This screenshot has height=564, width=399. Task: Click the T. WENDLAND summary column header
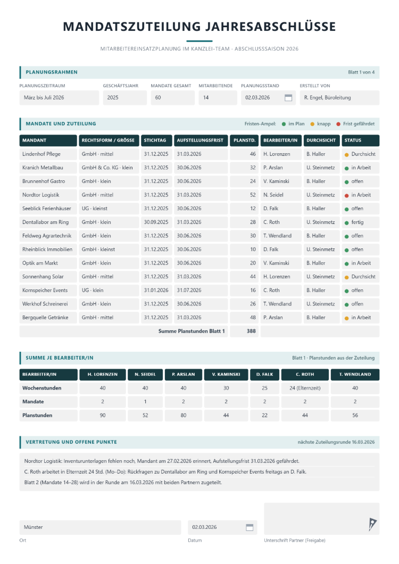(355, 375)
